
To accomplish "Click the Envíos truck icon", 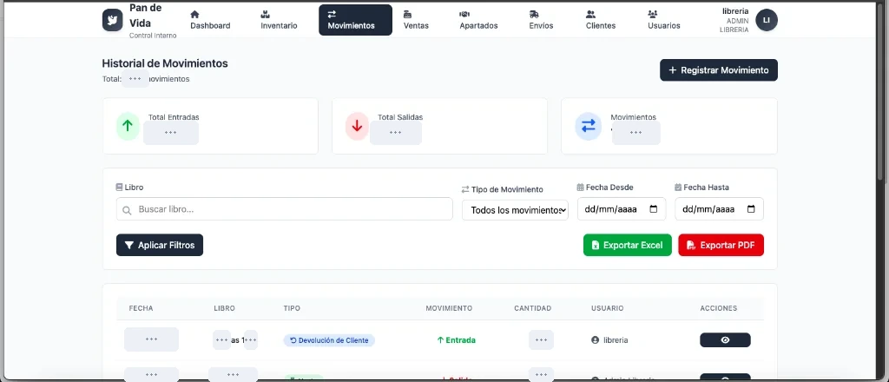I will pyautogui.click(x=534, y=14).
